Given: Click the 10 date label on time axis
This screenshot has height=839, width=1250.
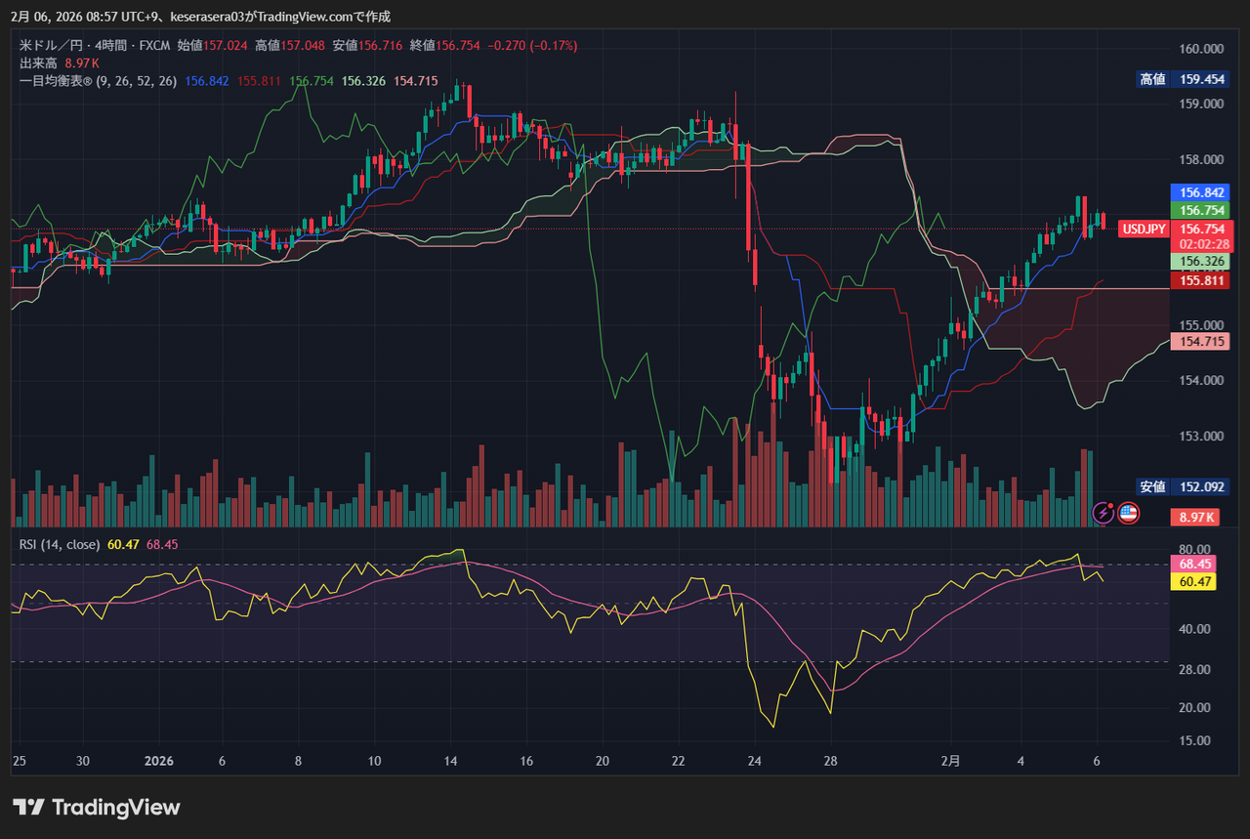Looking at the screenshot, I should [375, 761].
